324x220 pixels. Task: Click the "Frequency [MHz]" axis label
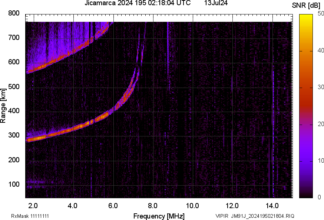(x=159, y=216)
